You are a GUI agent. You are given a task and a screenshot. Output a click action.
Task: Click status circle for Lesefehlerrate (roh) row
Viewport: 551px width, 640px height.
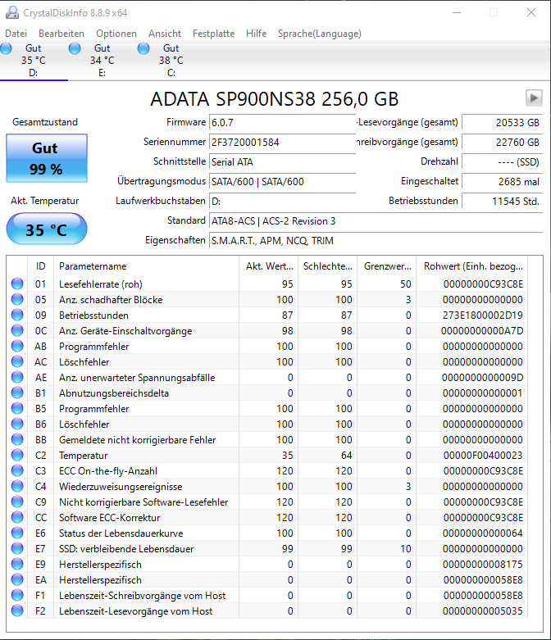tap(17, 284)
